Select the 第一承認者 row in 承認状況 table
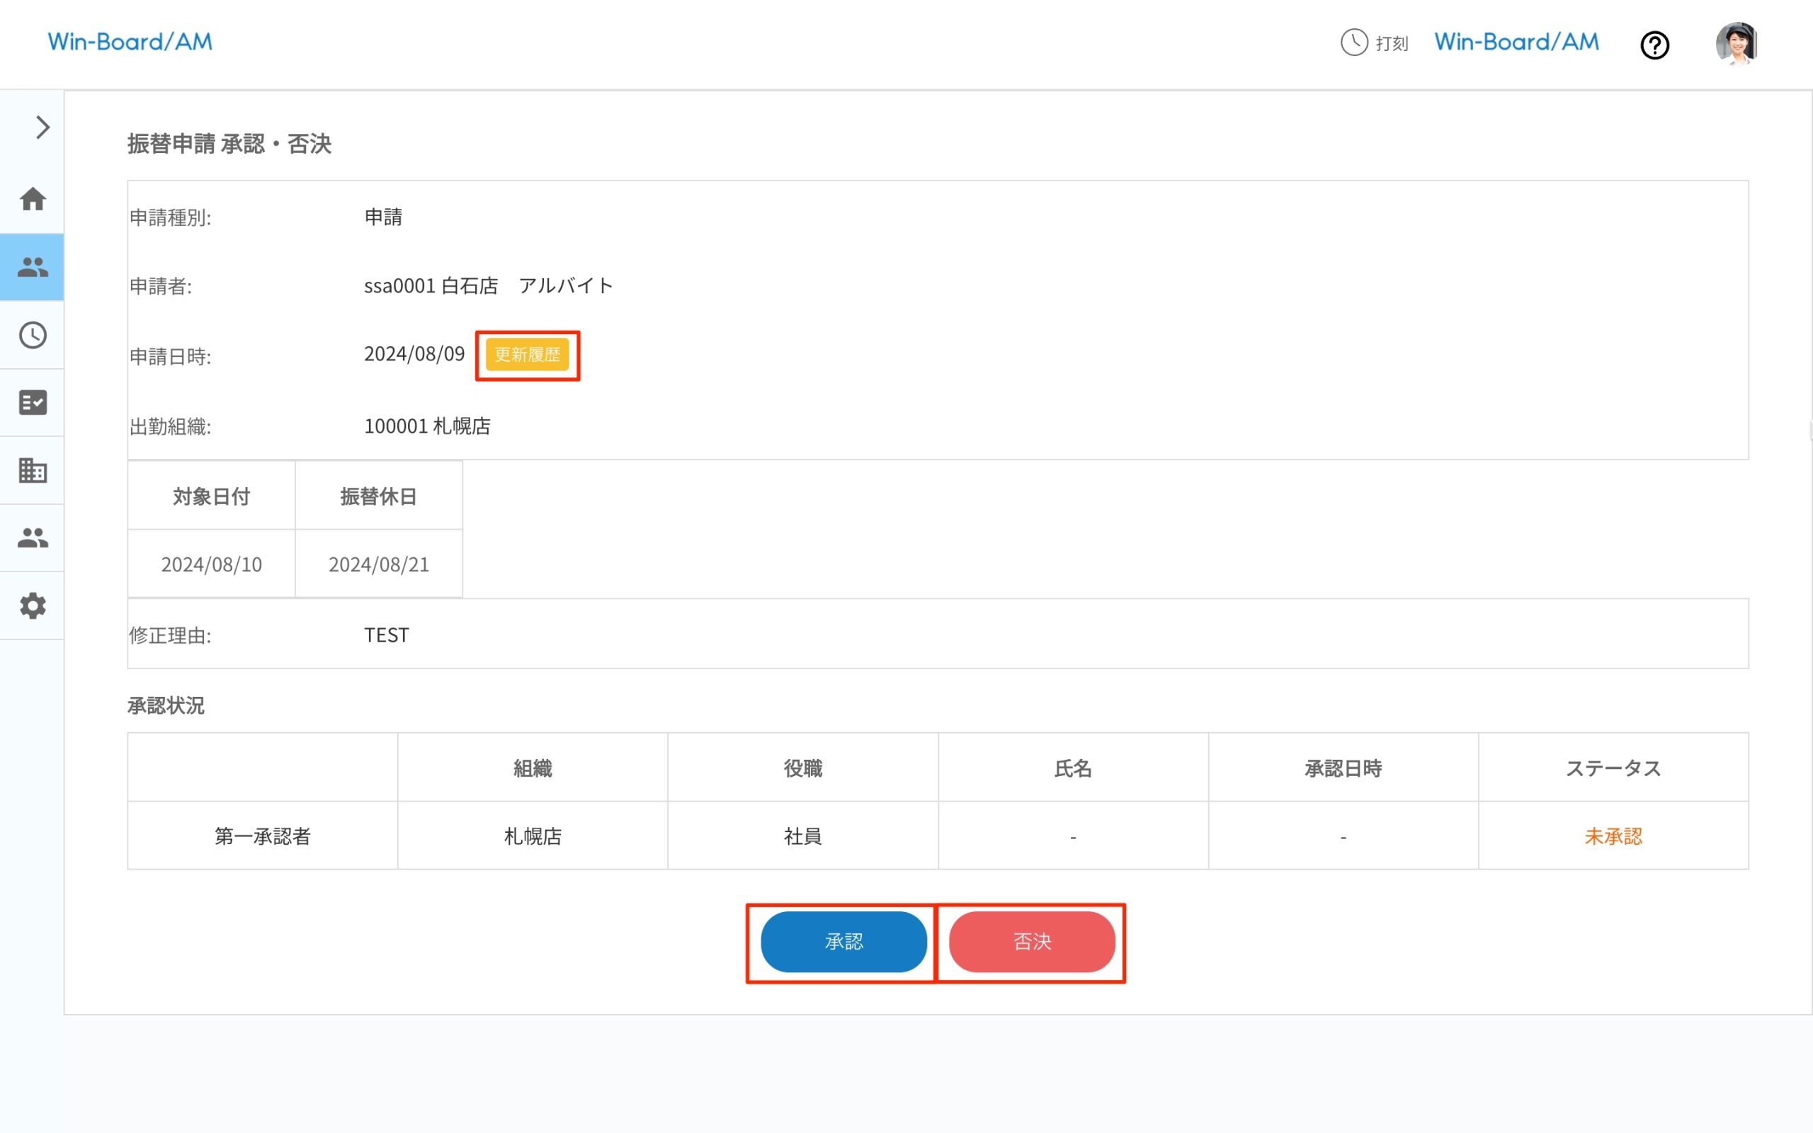Viewport: 1813px width, 1133px height. pos(263,836)
